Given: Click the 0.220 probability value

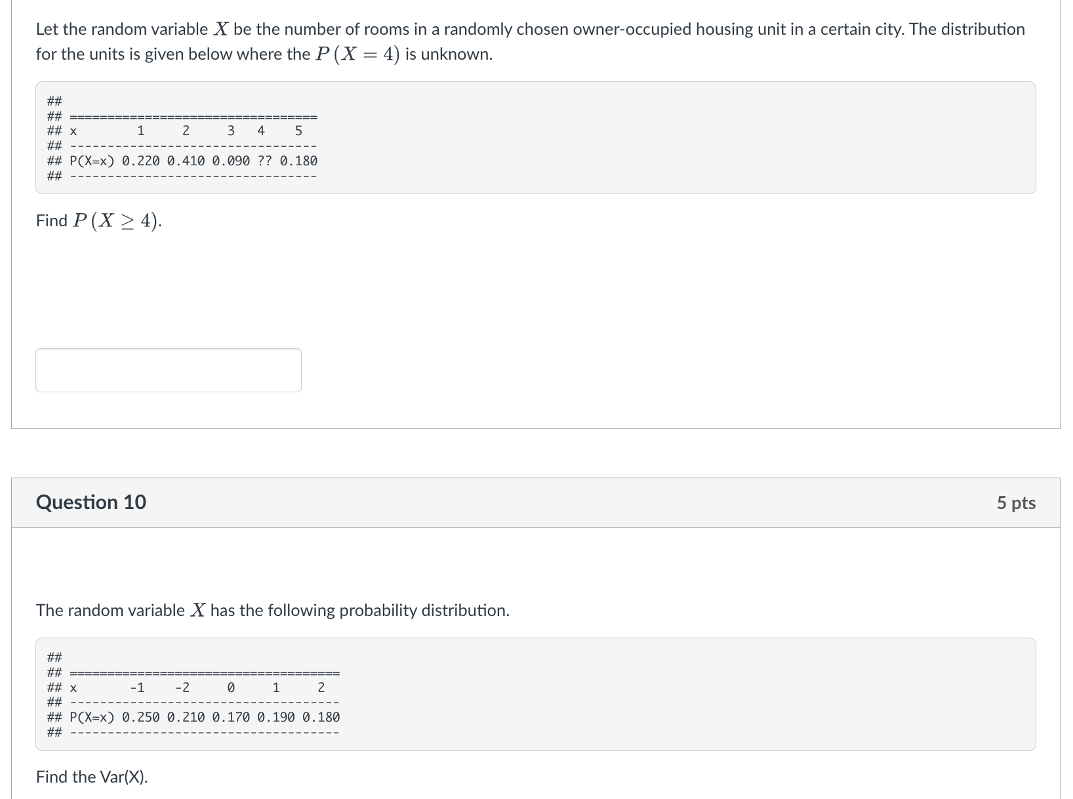Looking at the screenshot, I should [140, 161].
